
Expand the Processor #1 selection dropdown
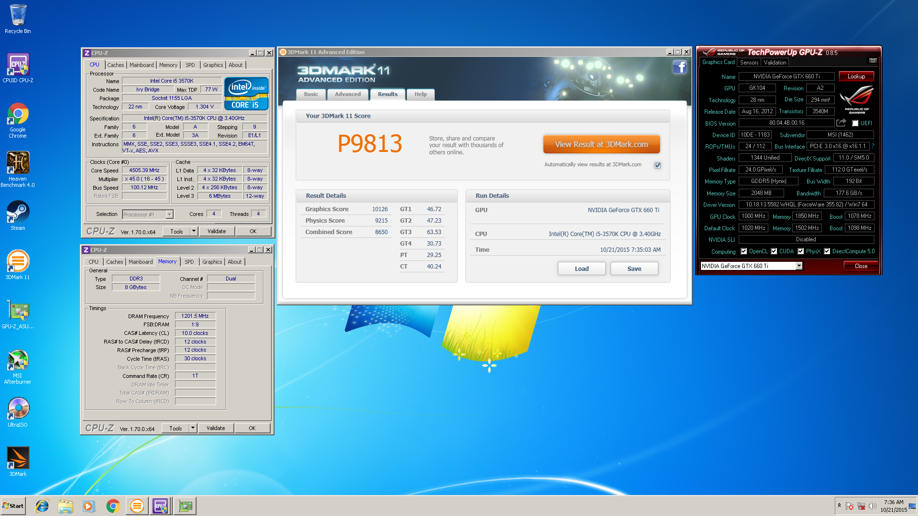pos(169,215)
